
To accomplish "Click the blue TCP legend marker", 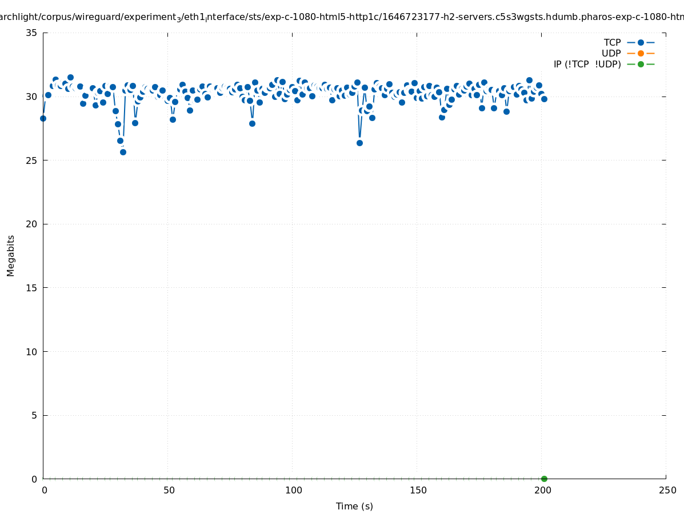I will point(641,42).
